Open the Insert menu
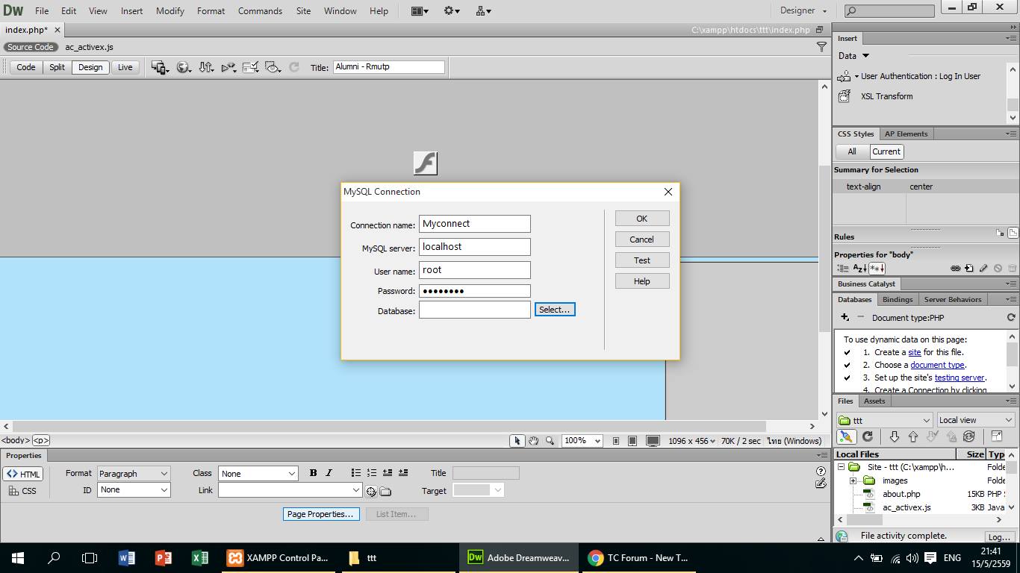This screenshot has height=573, width=1020. tap(131, 11)
